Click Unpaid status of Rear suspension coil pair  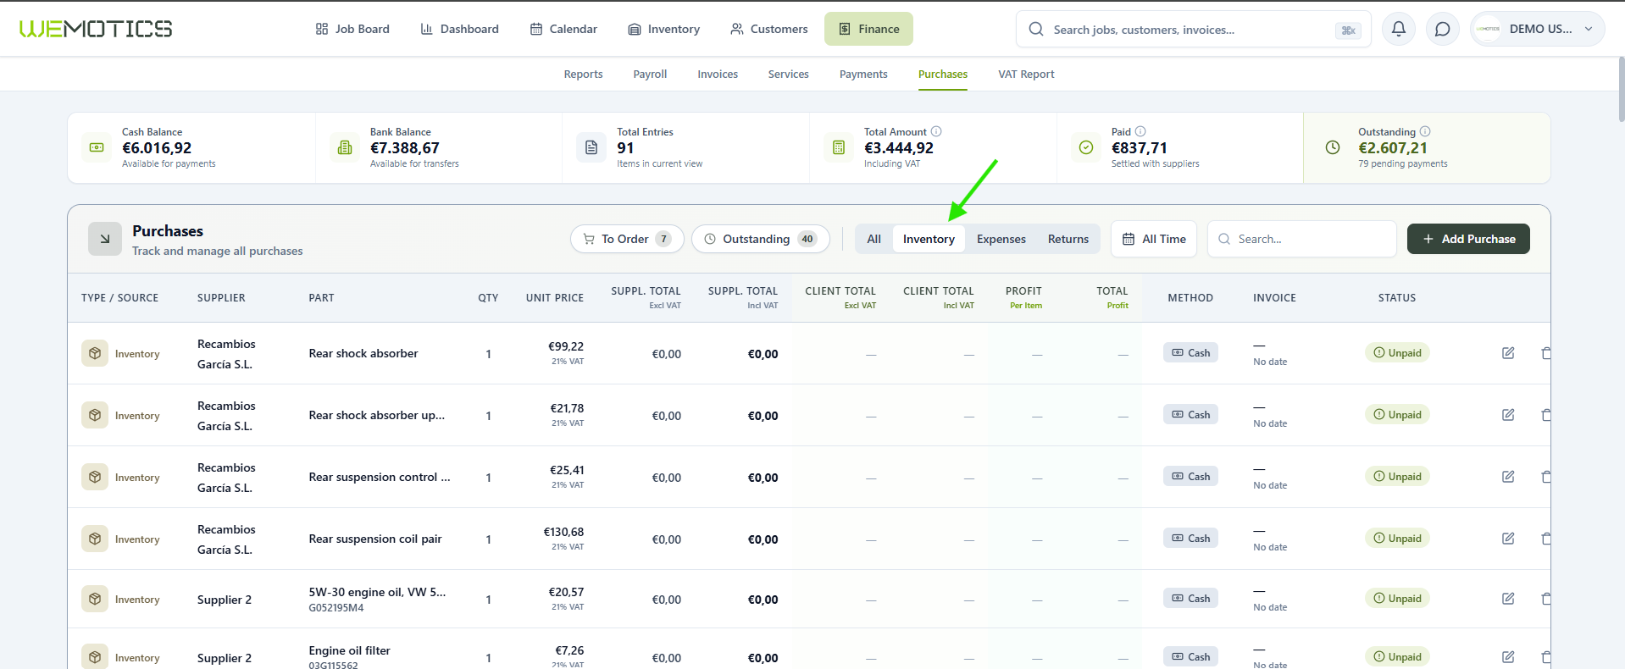click(1397, 539)
